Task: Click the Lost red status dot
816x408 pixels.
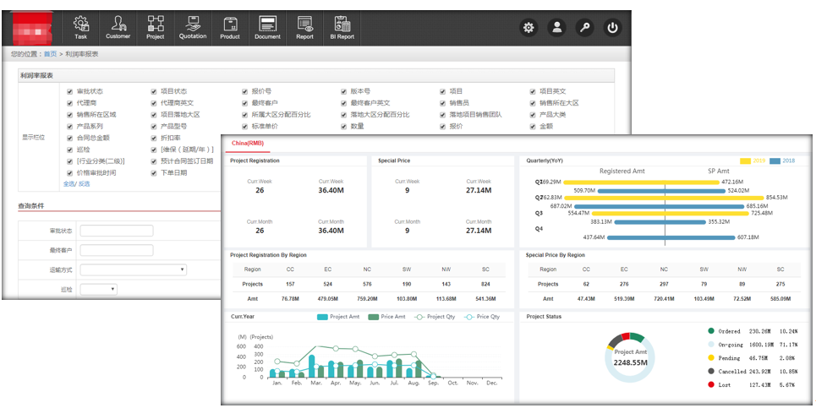Action: [711, 384]
